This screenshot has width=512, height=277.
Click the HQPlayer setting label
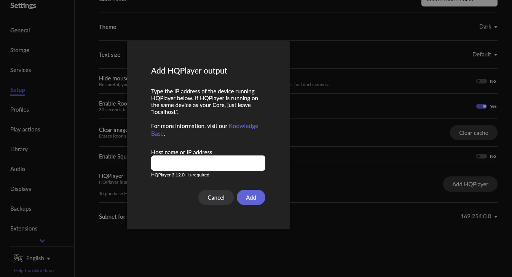111,176
